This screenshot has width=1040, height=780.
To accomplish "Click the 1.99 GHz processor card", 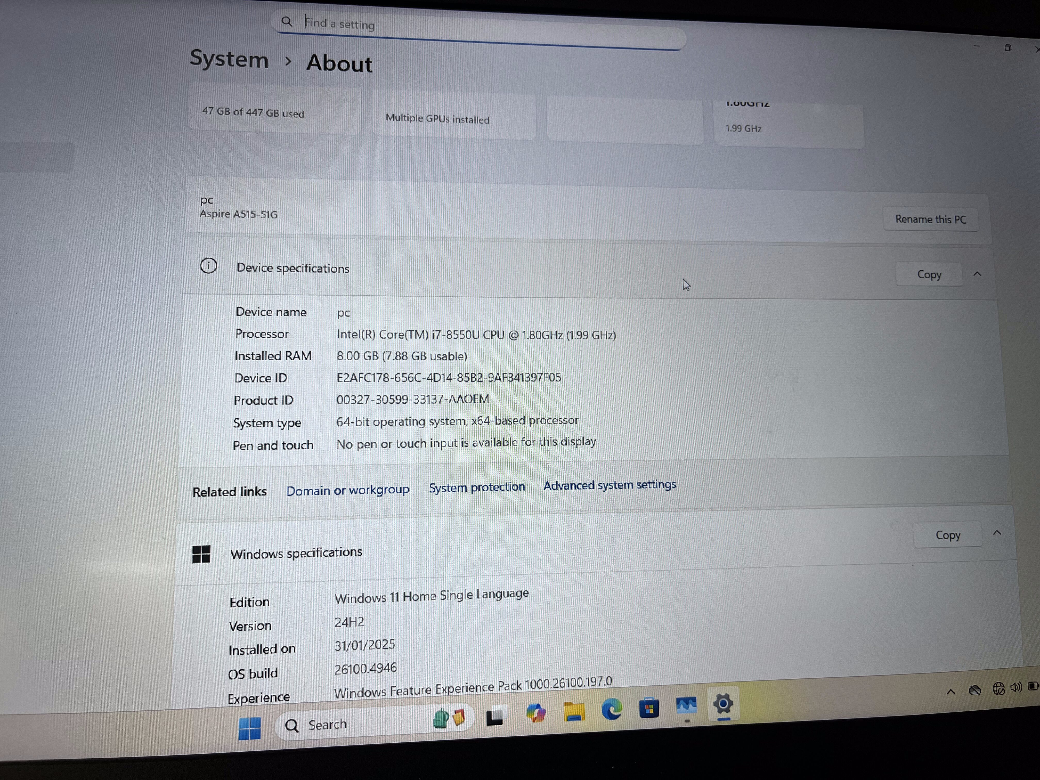I will tap(789, 125).
